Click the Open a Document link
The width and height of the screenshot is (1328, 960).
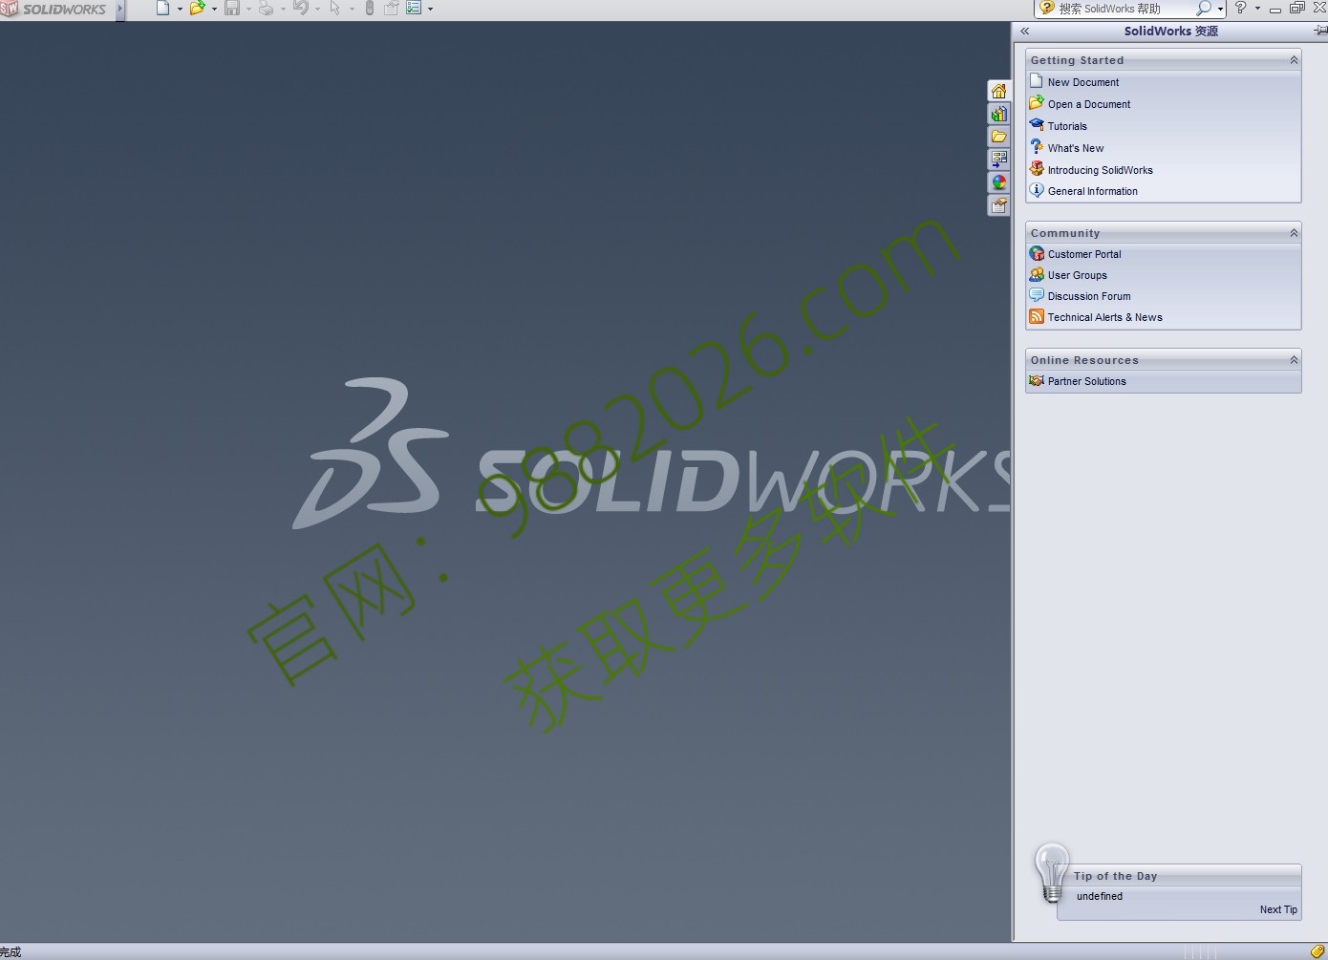click(1088, 104)
